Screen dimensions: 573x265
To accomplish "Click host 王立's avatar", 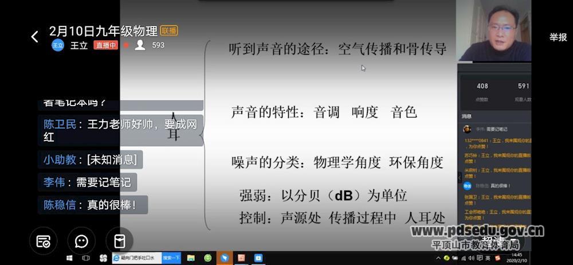I will (58, 45).
